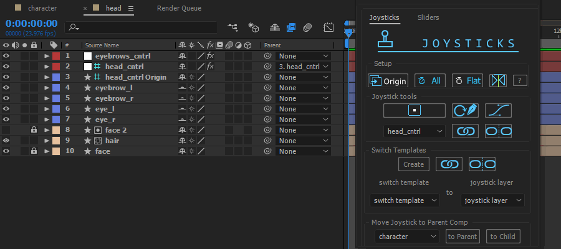The width and height of the screenshot is (561, 249).
Task: Hide the eyebrows_cntrl layer
Action: [x=6, y=56]
